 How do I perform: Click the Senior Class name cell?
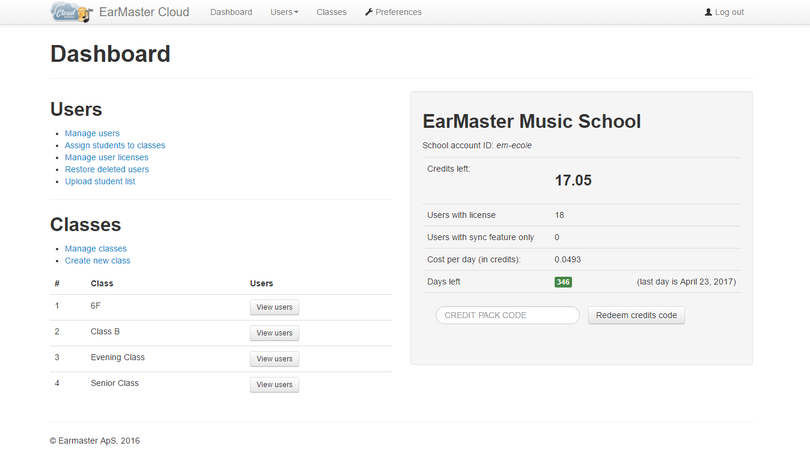115,383
